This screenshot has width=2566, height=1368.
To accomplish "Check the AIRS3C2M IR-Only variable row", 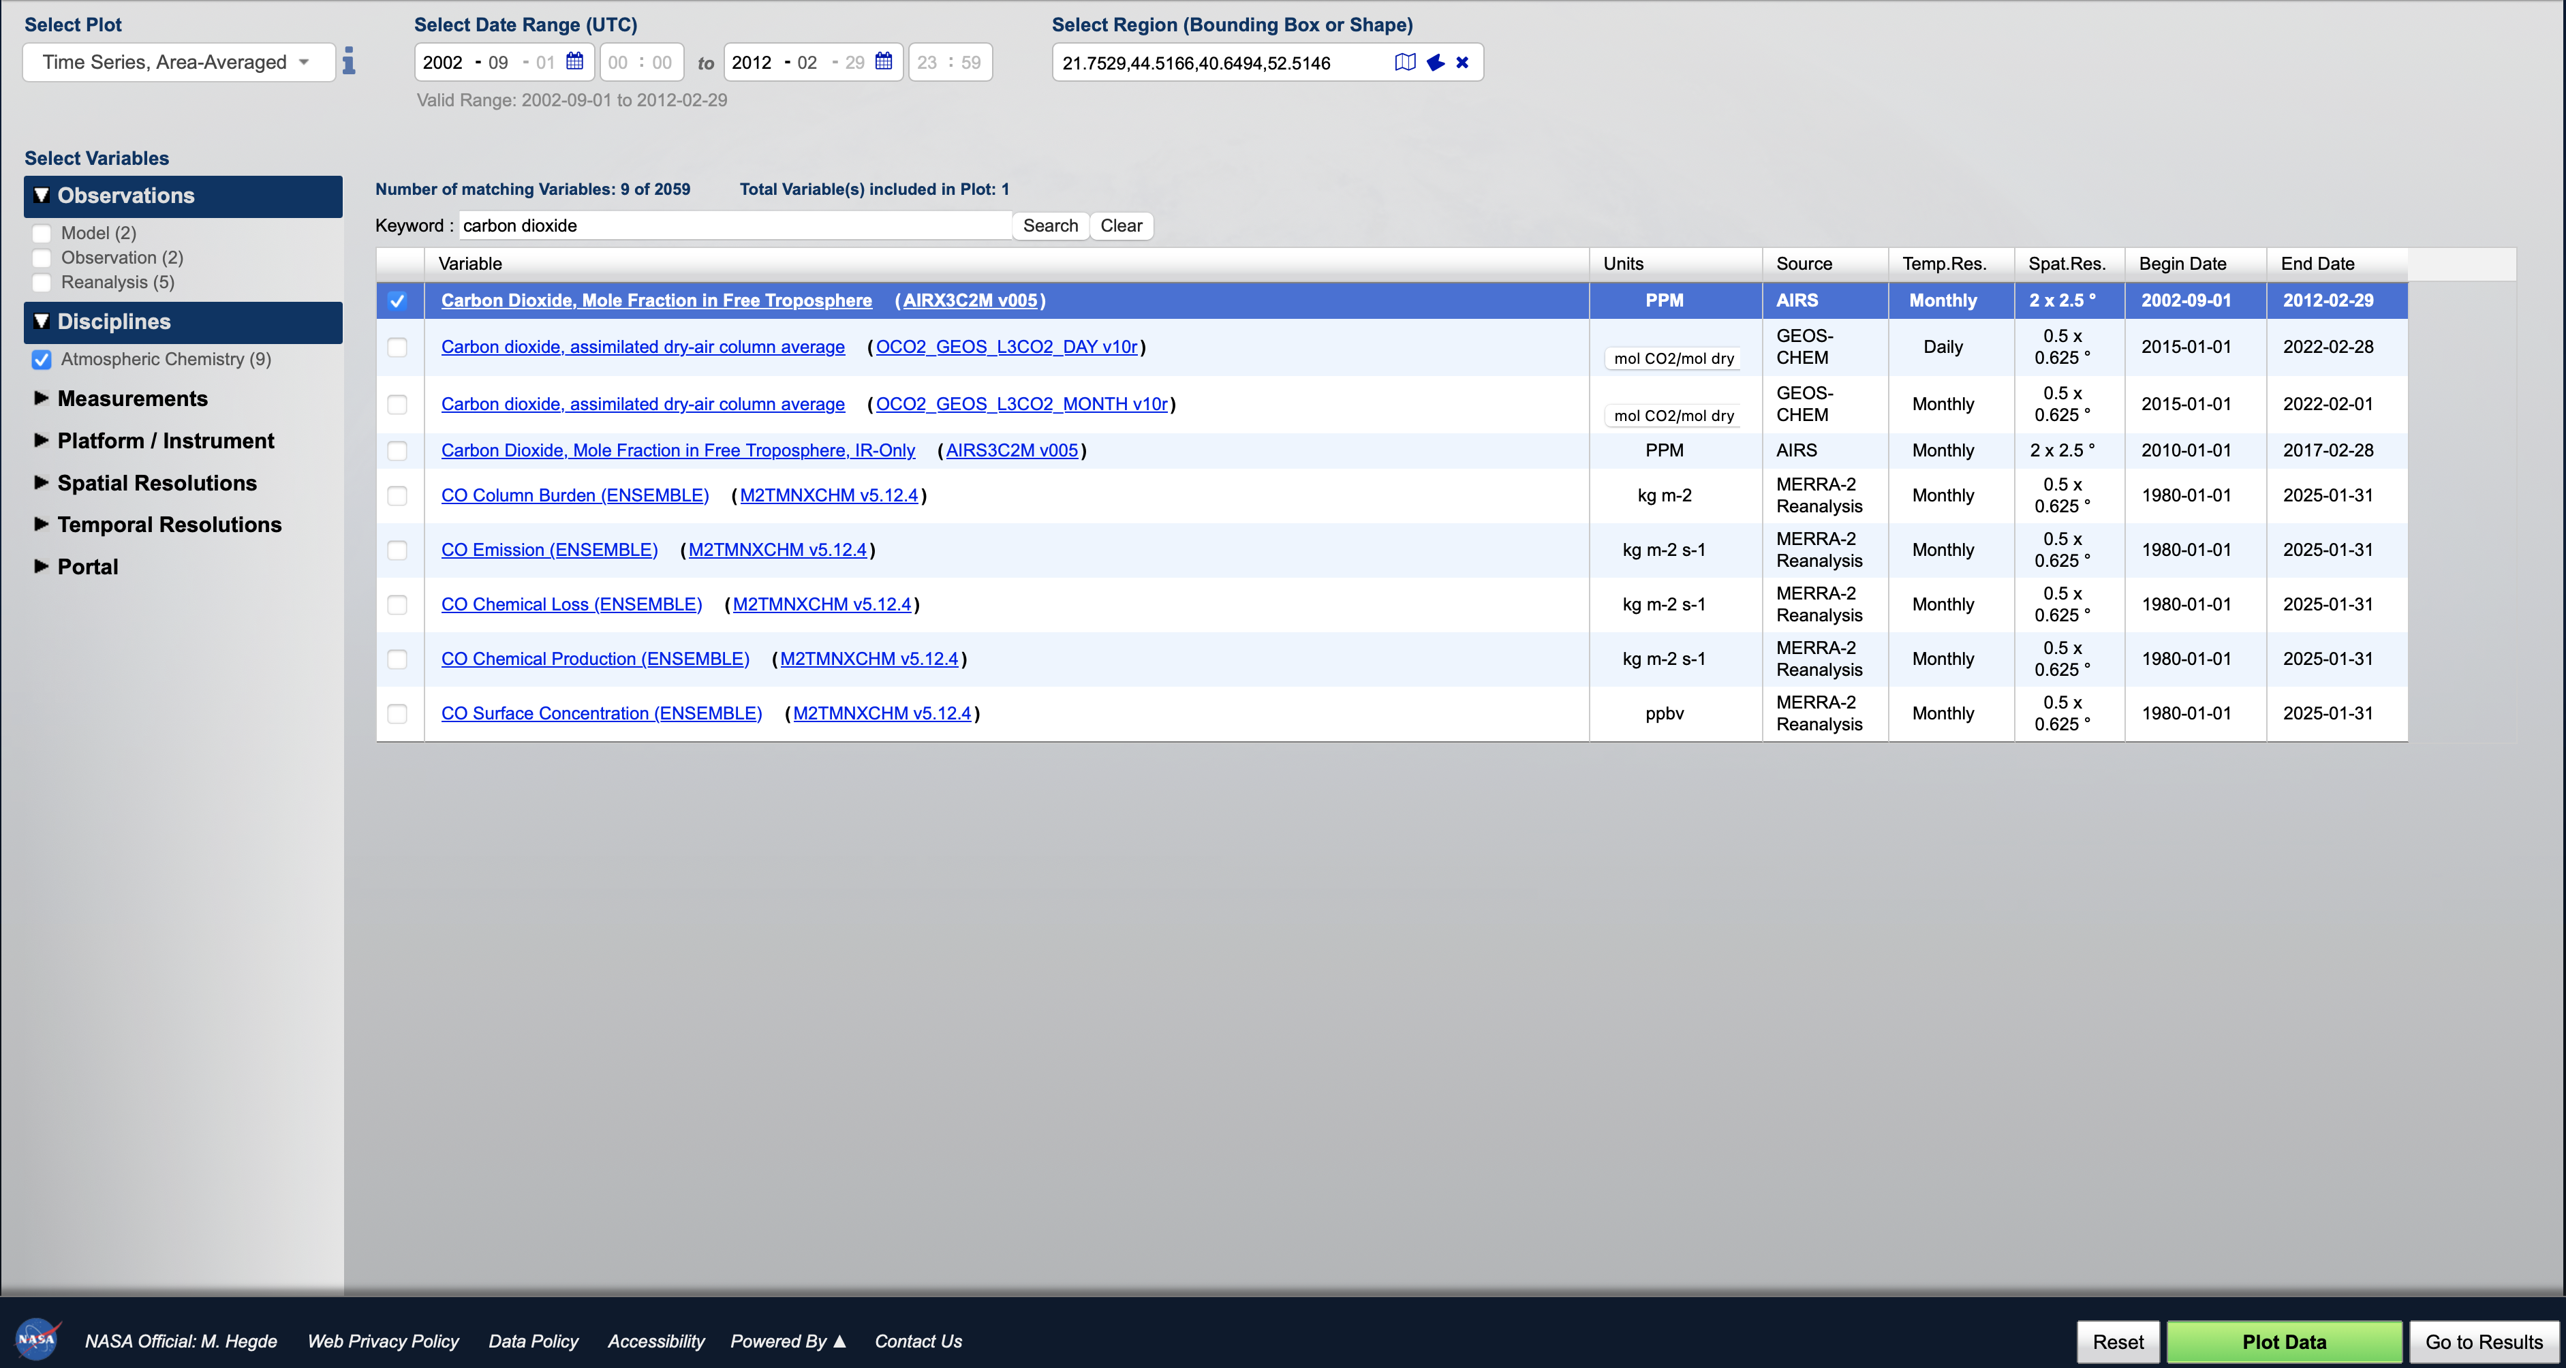I will point(397,451).
